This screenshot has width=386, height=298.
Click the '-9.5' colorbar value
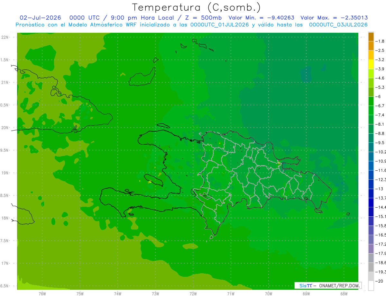click(381, 142)
